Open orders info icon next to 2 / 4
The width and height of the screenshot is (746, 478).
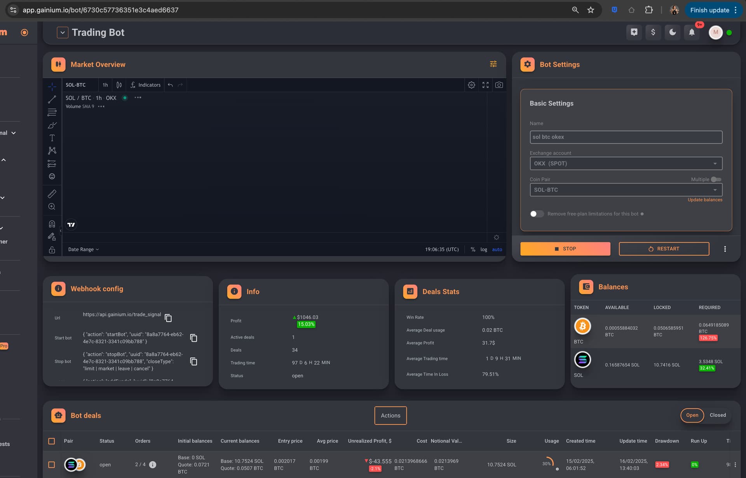153,464
